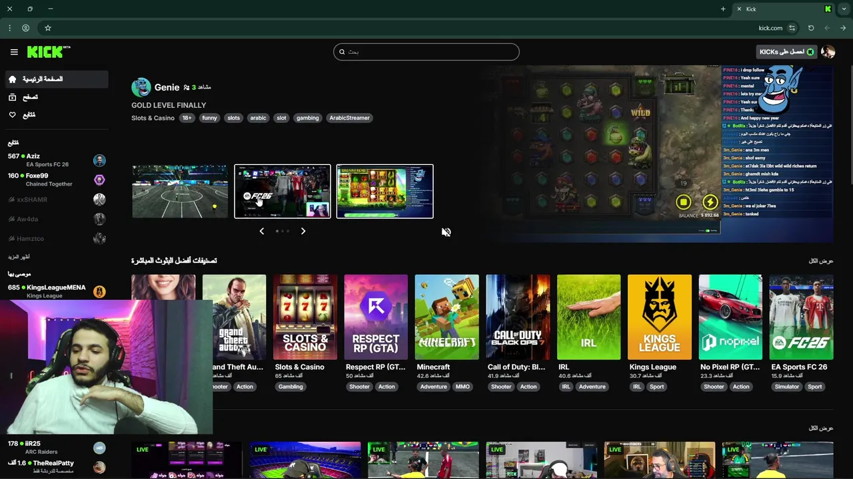The image size is (853, 479).
Task: Open the Following (متابع) heart sidebar item
Action: click(x=57, y=115)
